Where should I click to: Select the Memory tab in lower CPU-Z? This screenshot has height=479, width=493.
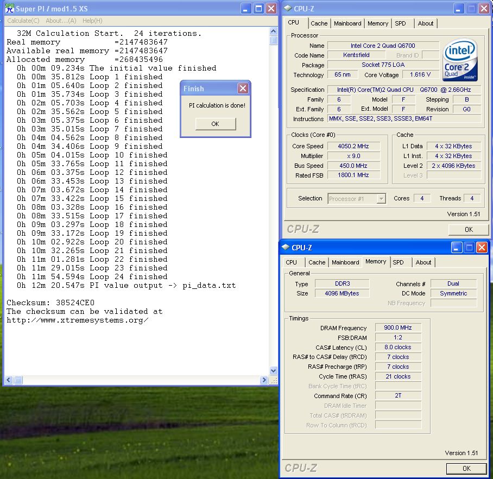pyautogui.click(x=376, y=262)
